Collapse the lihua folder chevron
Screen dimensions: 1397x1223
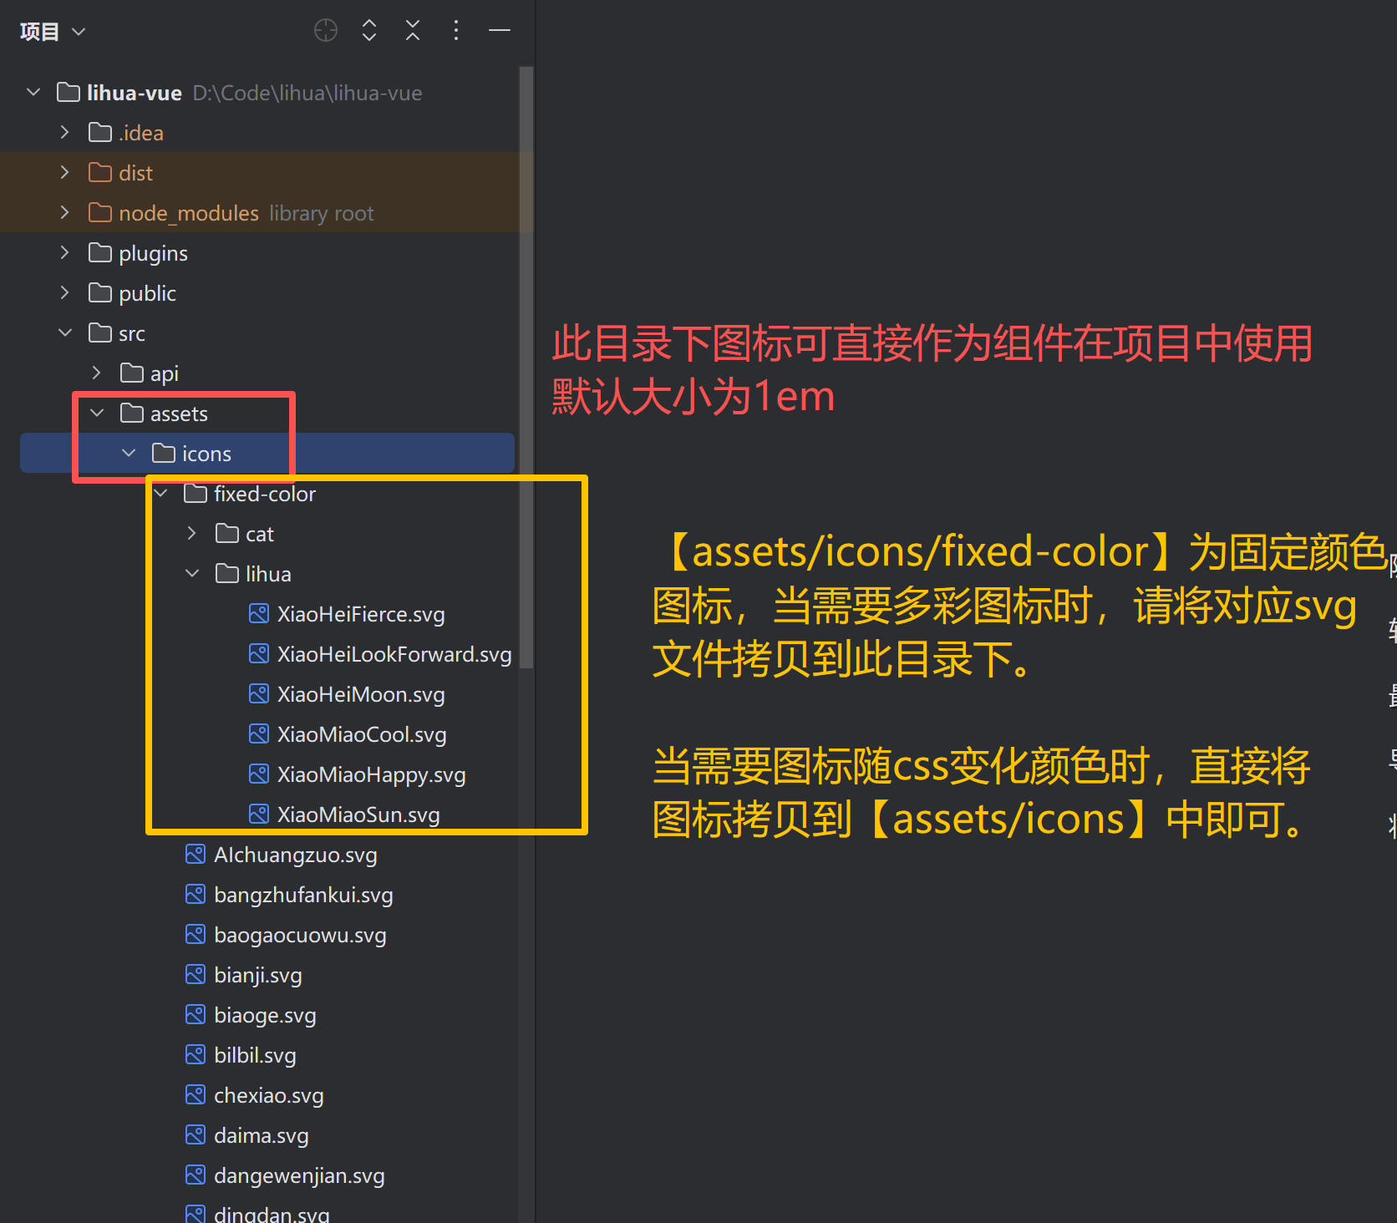[192, 574]
